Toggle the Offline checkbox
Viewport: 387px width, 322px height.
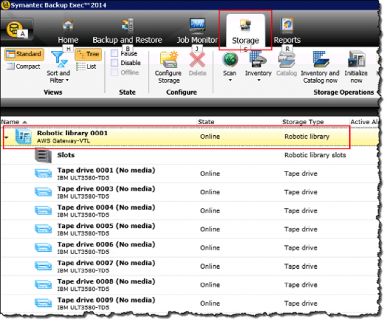coord(114,73)
